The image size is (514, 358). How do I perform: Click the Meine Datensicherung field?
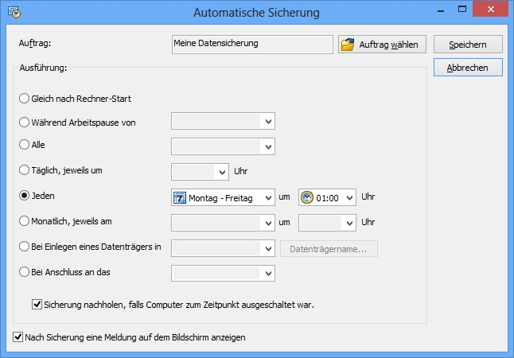[x=252, y=45]
